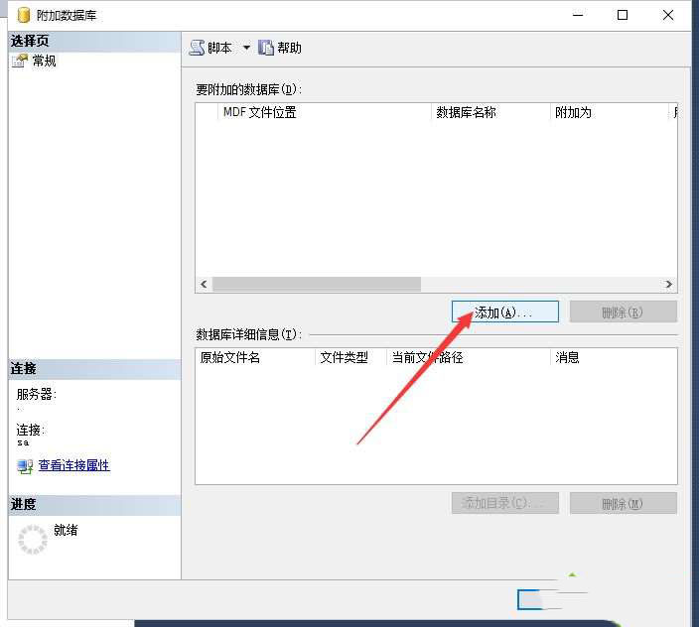Click the left arrow of the horizontal scrollbar

(x=204, y=284)
